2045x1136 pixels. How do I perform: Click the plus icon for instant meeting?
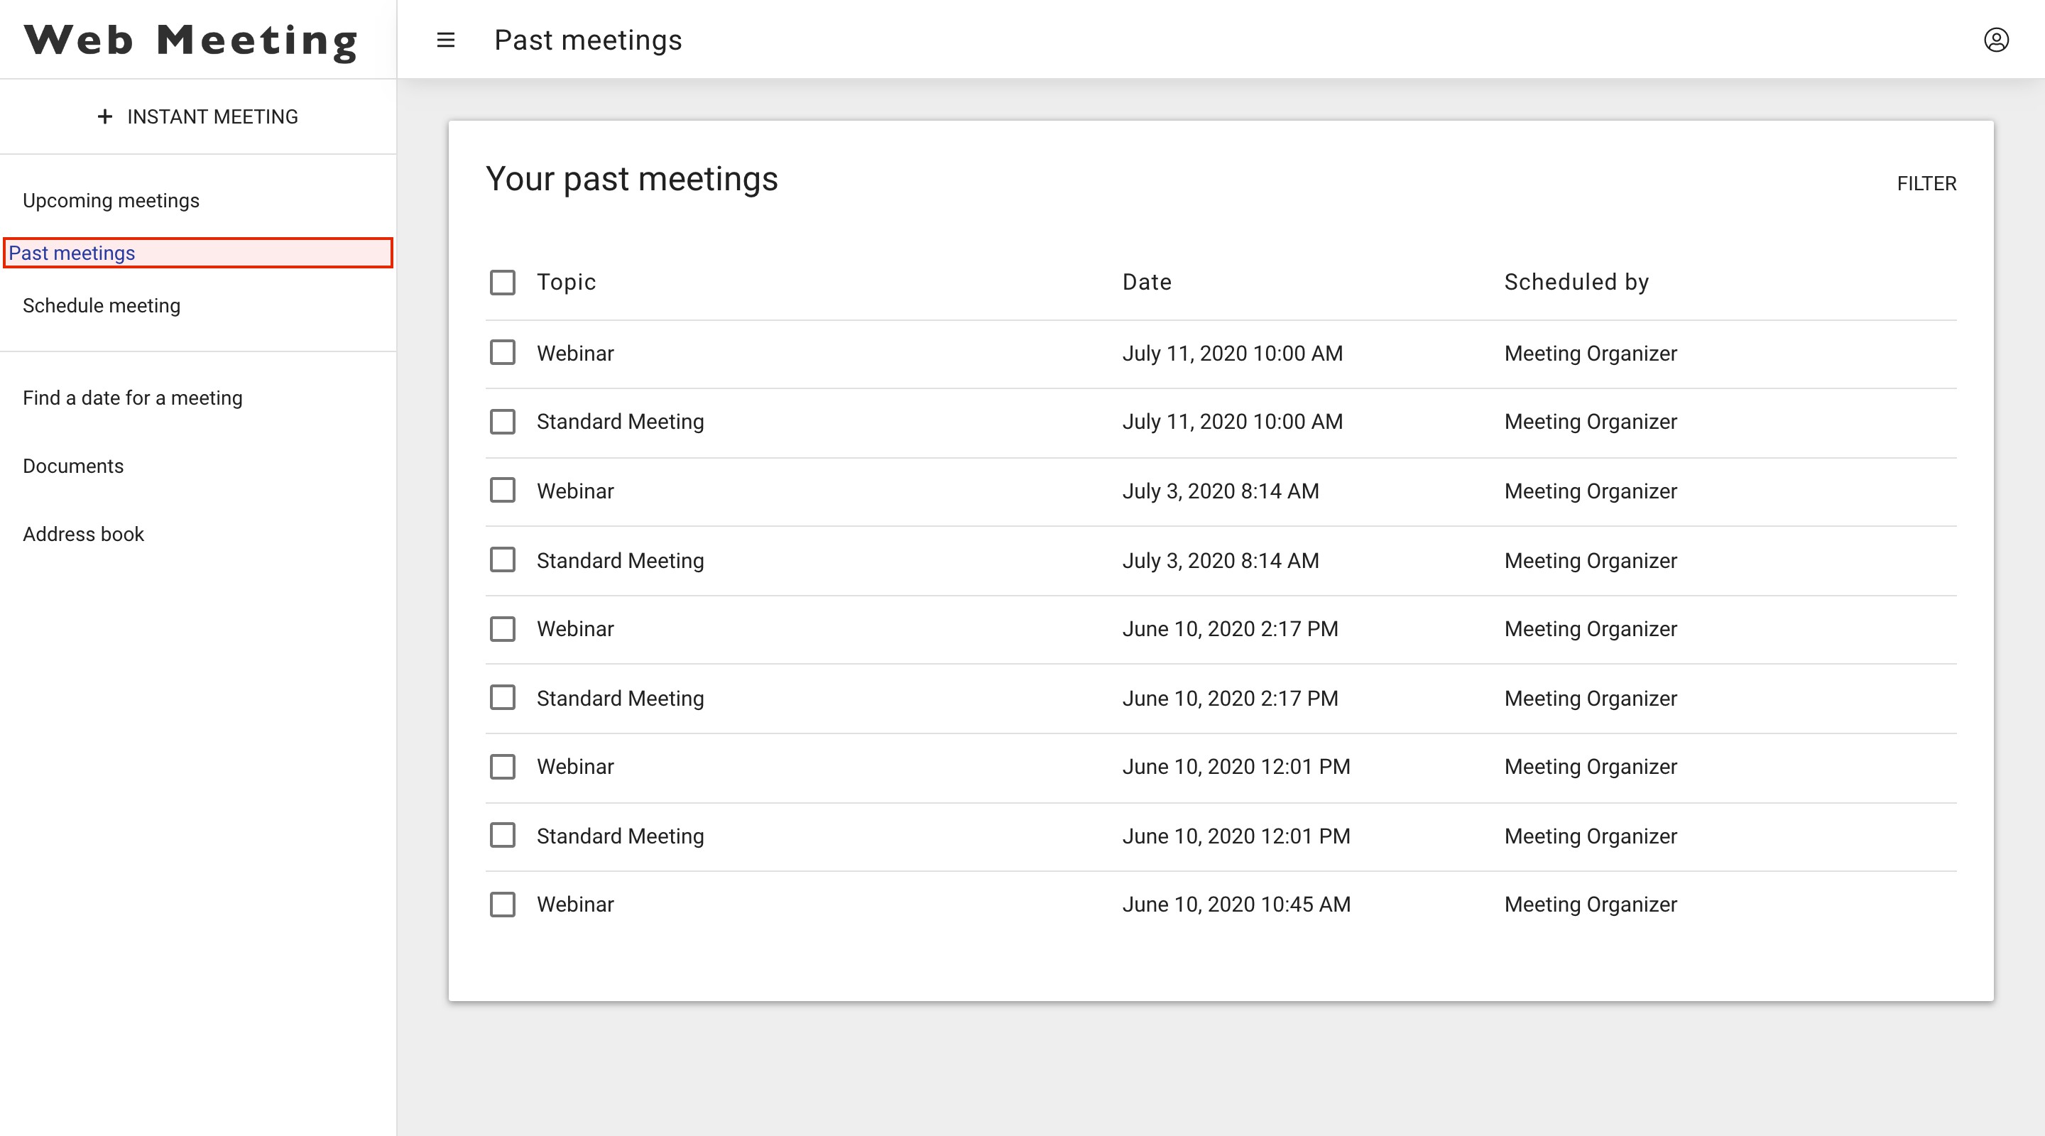tap(105, 116)
